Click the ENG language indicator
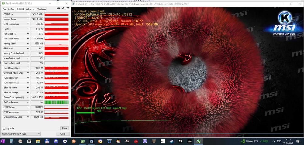 (x=279, y=141)
